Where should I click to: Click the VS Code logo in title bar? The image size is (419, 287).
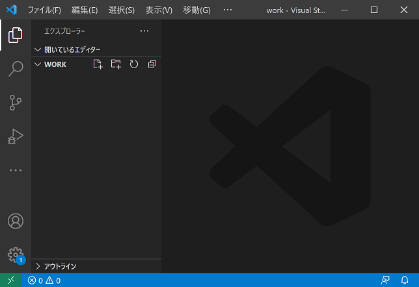(12, 10)
